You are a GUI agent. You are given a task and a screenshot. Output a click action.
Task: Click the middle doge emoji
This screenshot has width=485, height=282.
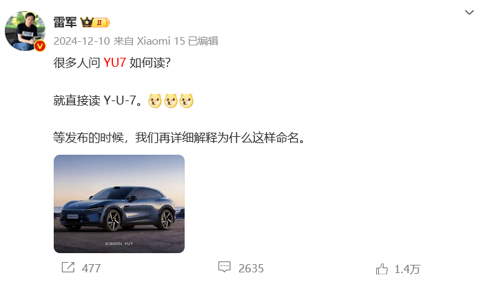[x=170, y=100]
